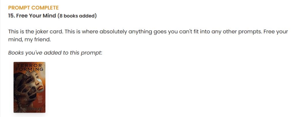Click "mind, my friend." line
This screenshot has height=117, width=295.
29,40
